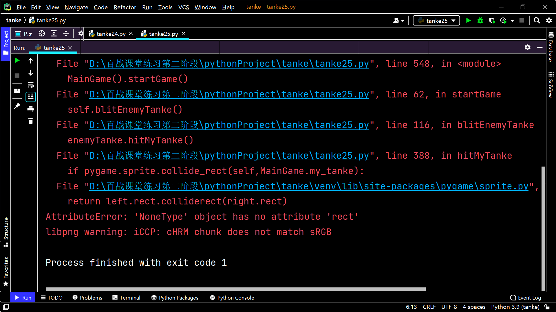Click the toolbar Stop button

point(522,21)
